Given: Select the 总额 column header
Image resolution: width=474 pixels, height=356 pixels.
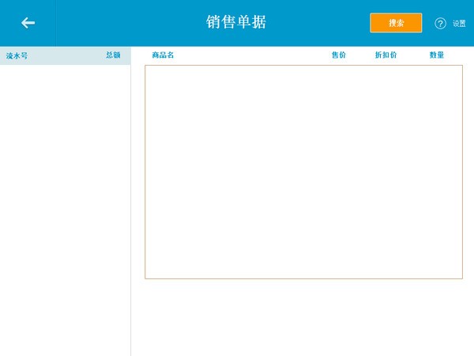Looking at the screenshot, I should pyautogui.click(x=113, y=55).
